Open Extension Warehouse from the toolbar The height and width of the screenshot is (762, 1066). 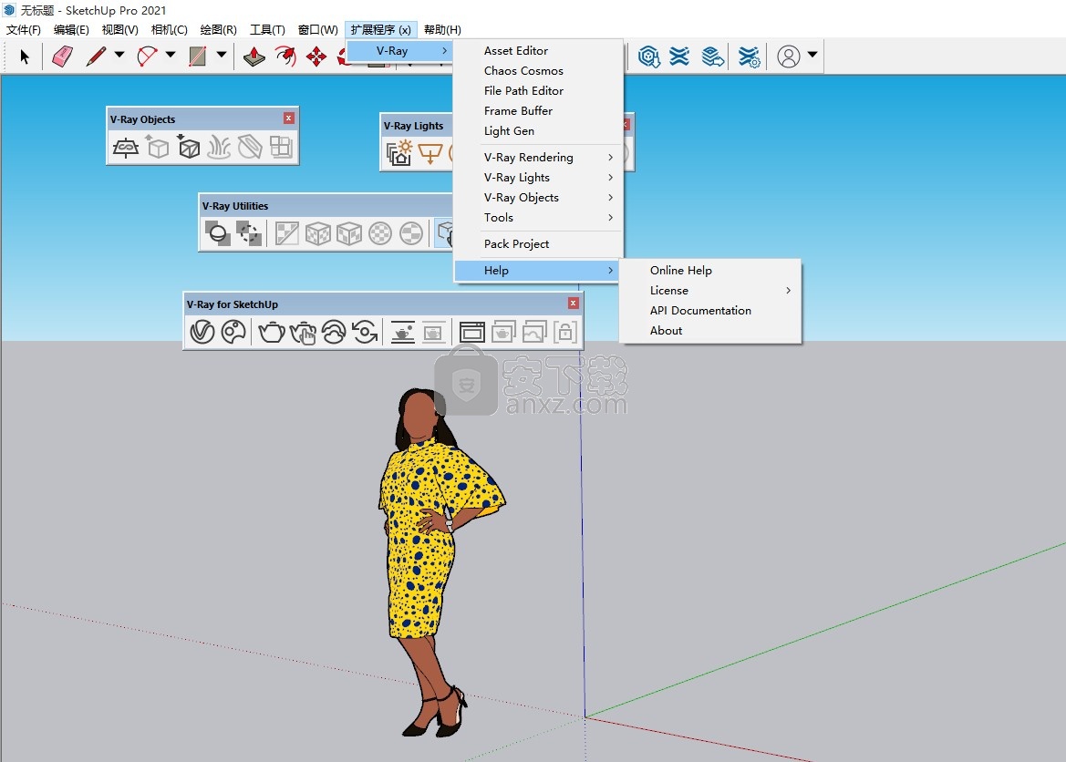point(679,57)
